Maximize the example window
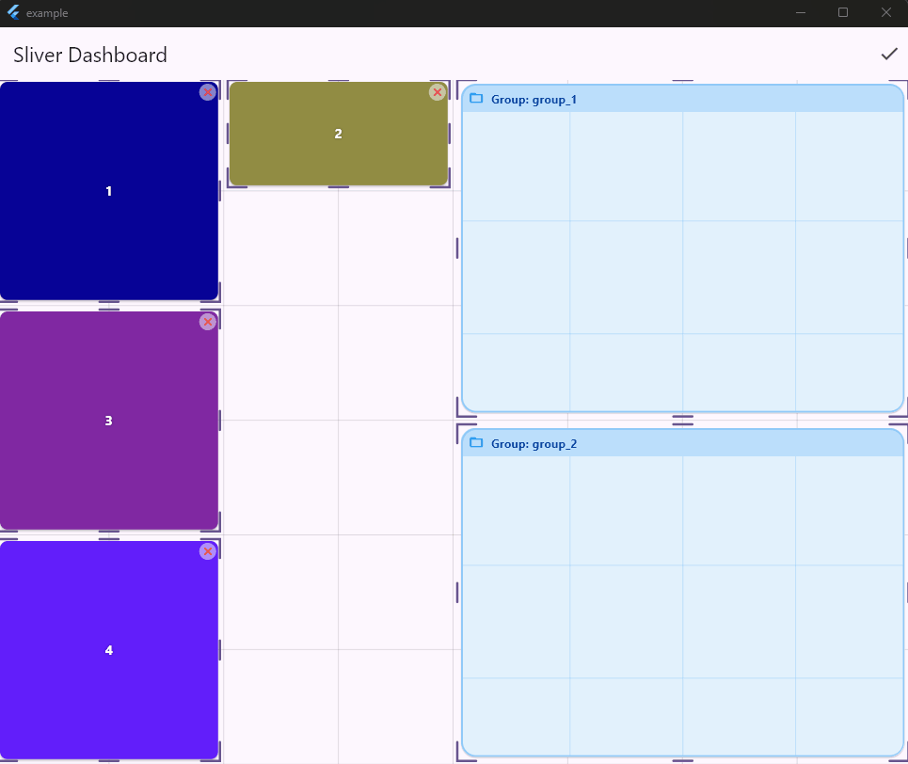 pos(843,13)
